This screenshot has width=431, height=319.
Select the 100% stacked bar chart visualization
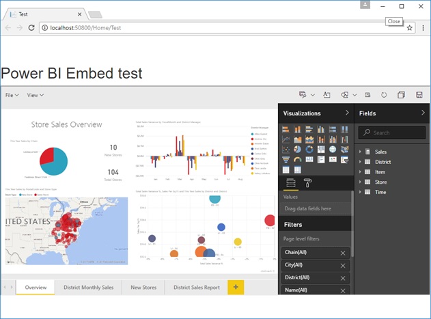click(333, 129)
